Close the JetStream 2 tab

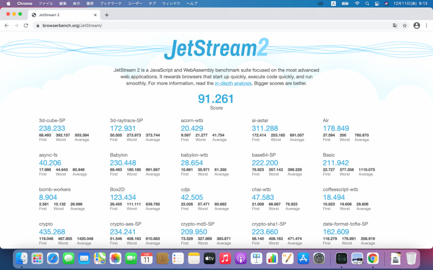click(95, 15)
